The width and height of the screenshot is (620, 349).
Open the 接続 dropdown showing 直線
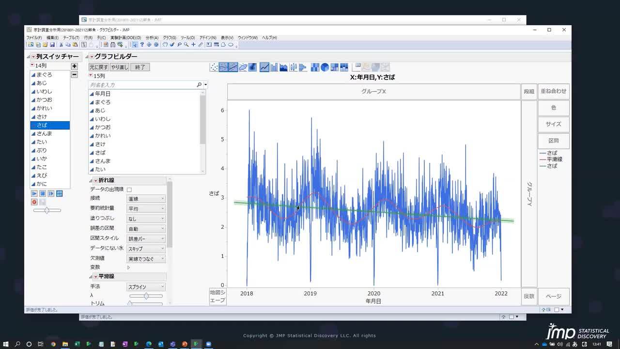tap(146, 199)
